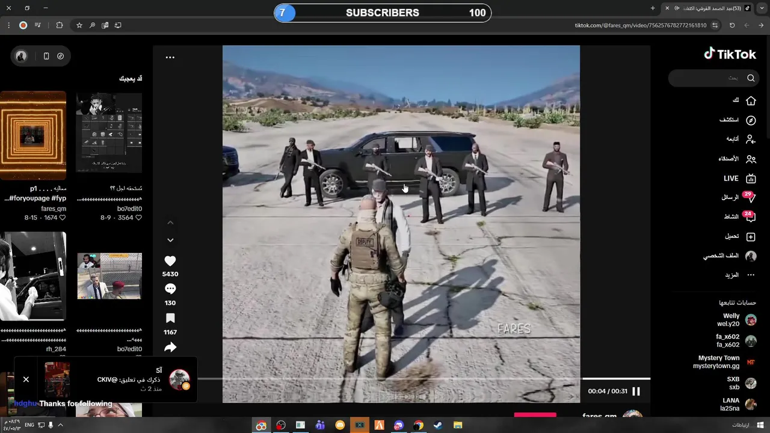Click the fares_qm username link
The height and width of the screenshot is (433, 770).
(599, 416)
